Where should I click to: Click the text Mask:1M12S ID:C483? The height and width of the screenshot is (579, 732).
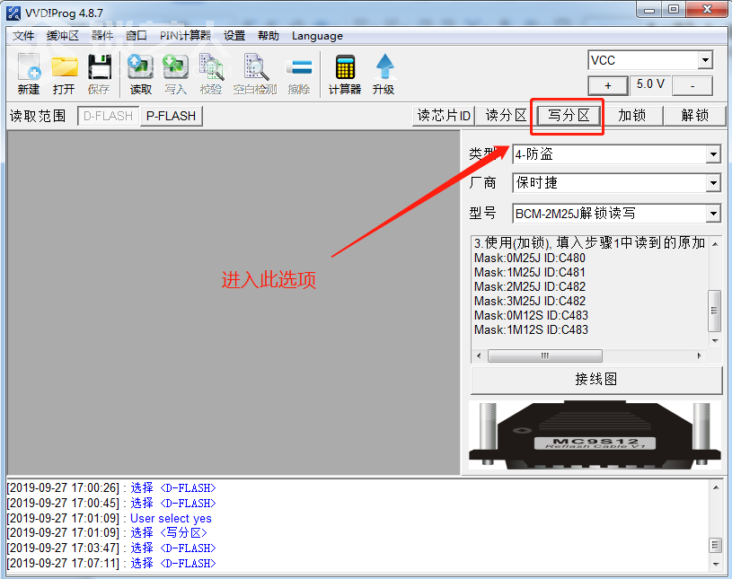click(531, 329)
